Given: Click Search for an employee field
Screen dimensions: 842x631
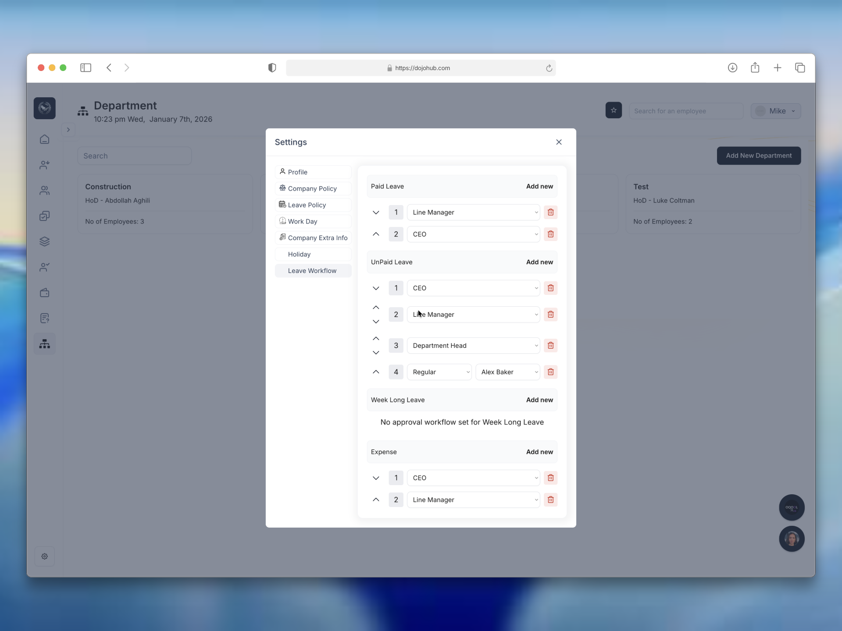Looking at the screenshot, I should click(x=685, y=111).
